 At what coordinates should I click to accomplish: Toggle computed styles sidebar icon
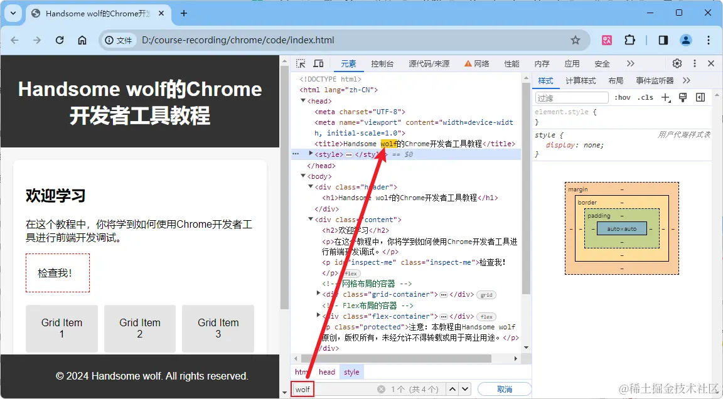click(700, 97)
